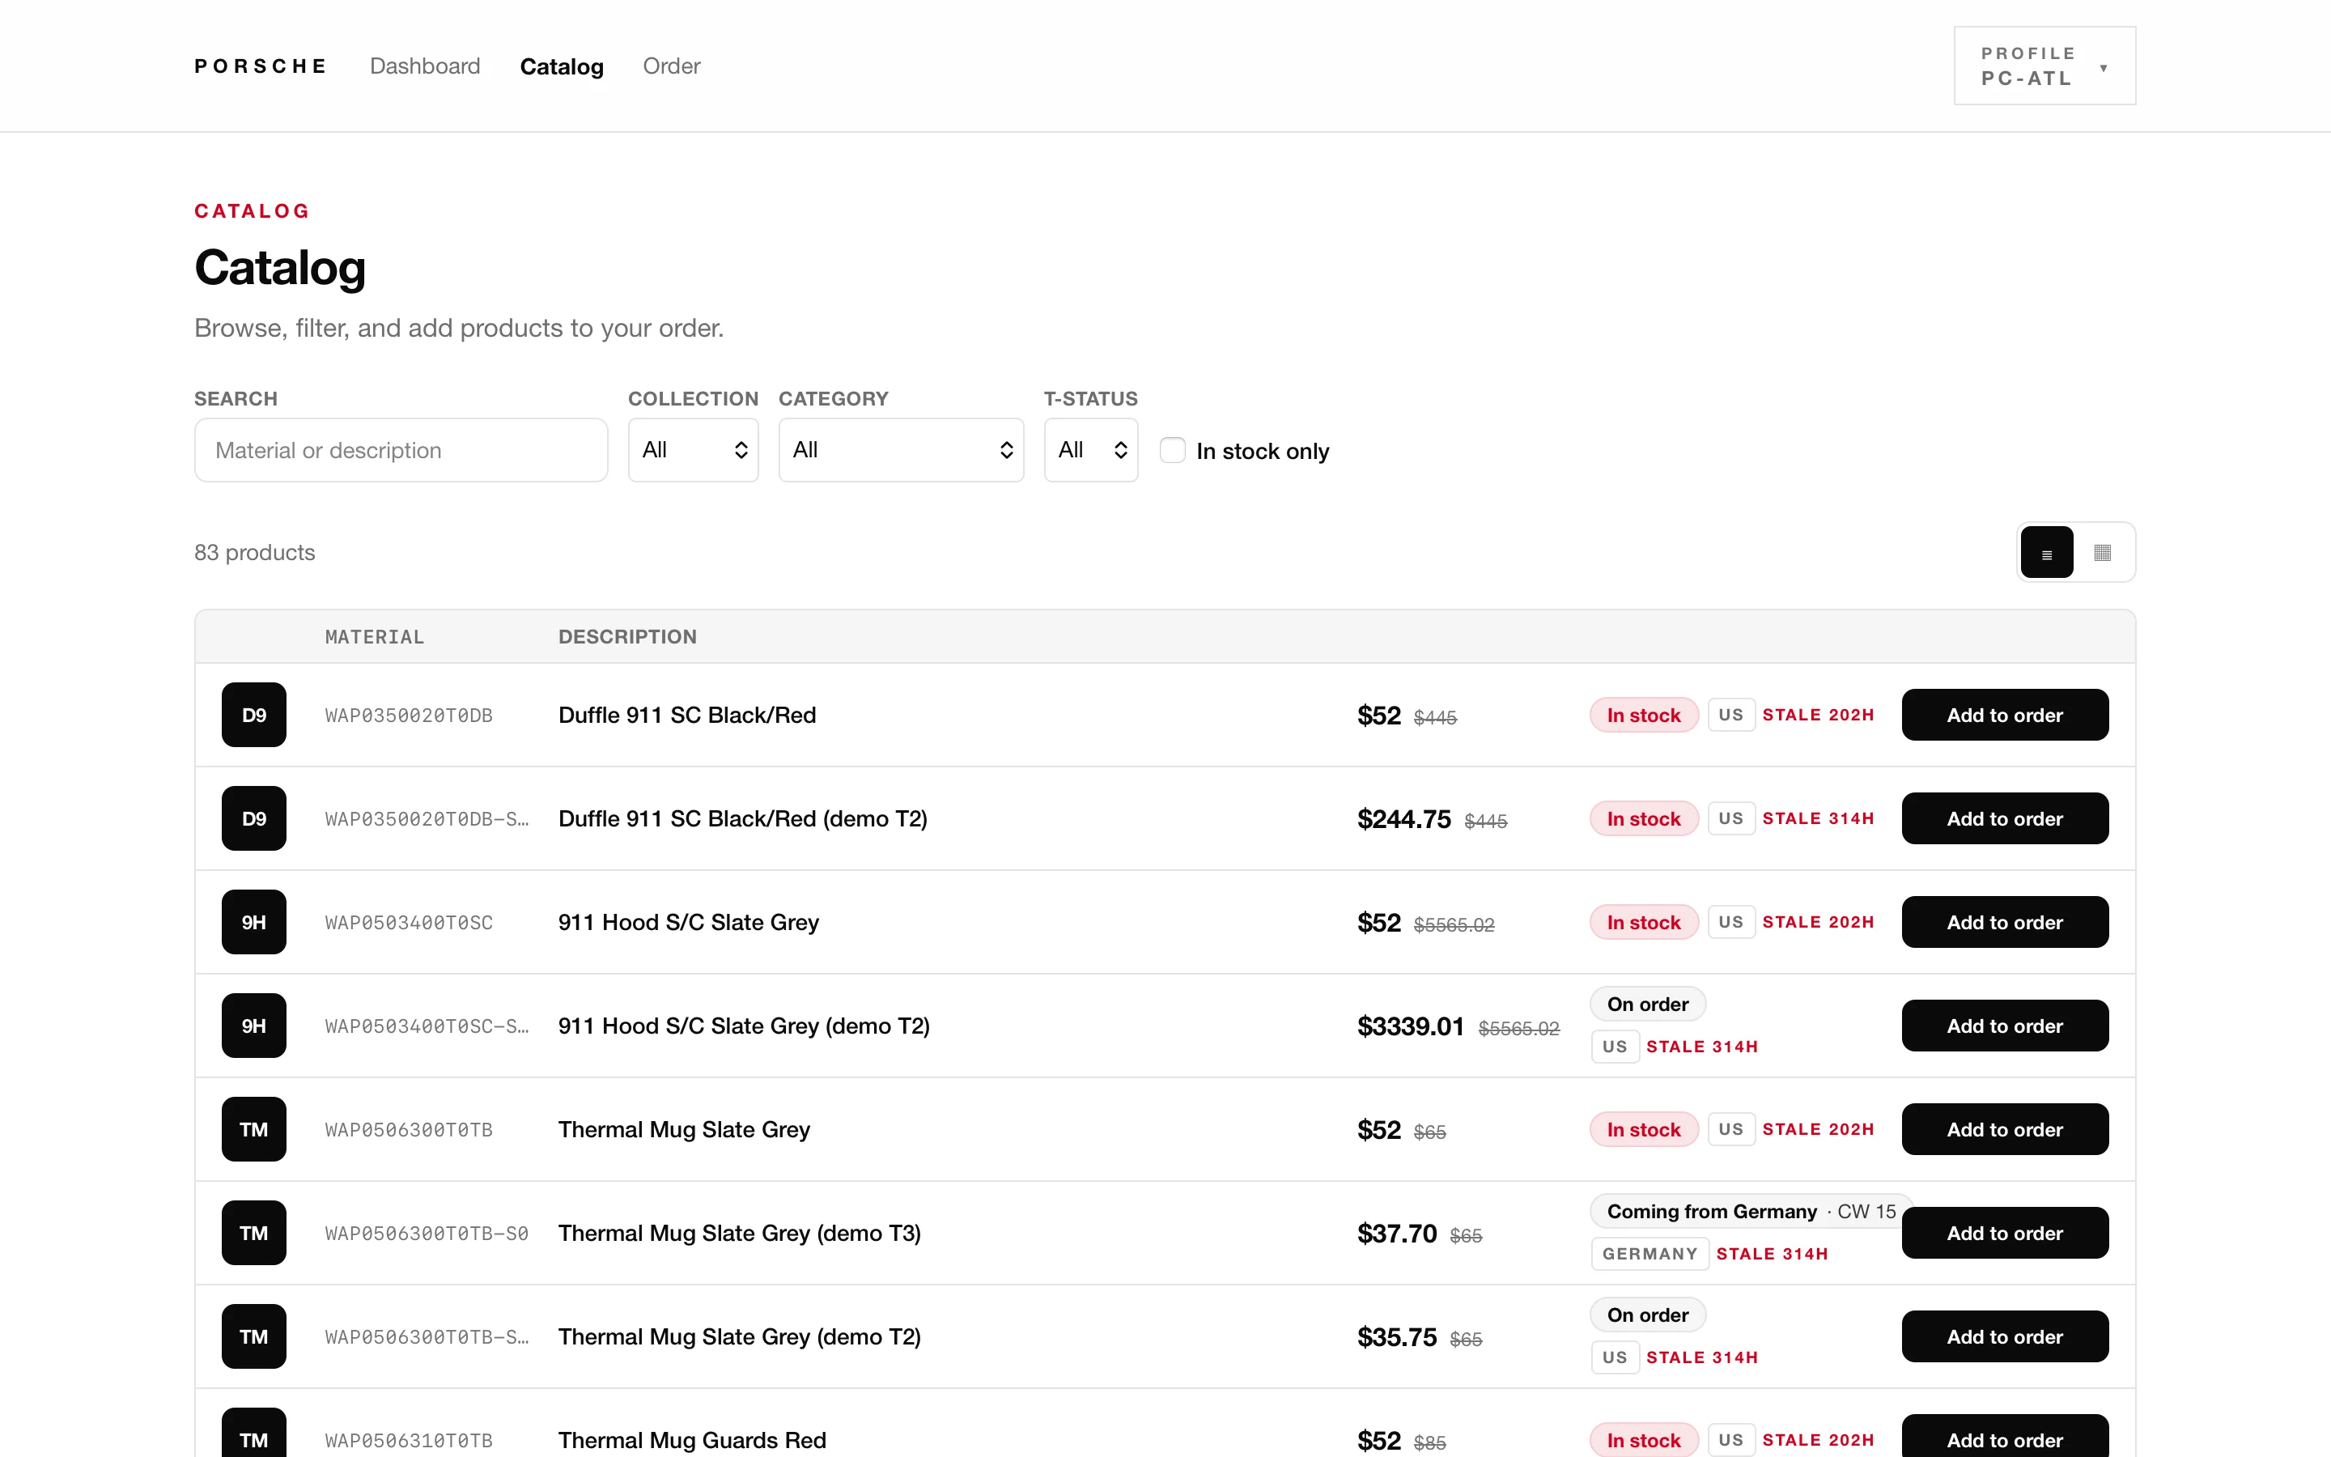Switch to grid view

pyautogui.click(x=2102, y=552)
